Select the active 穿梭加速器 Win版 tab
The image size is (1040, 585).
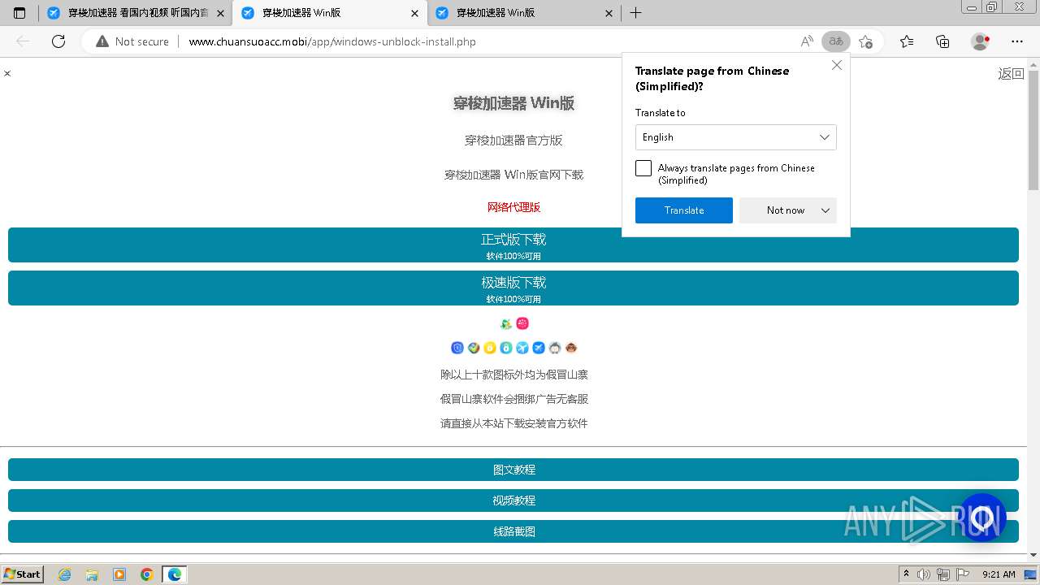(x=328, y=13)
